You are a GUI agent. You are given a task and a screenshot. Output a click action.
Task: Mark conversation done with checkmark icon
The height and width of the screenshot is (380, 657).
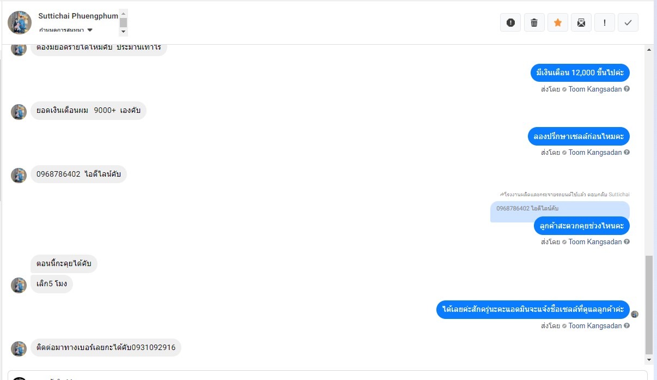point(628,22)
